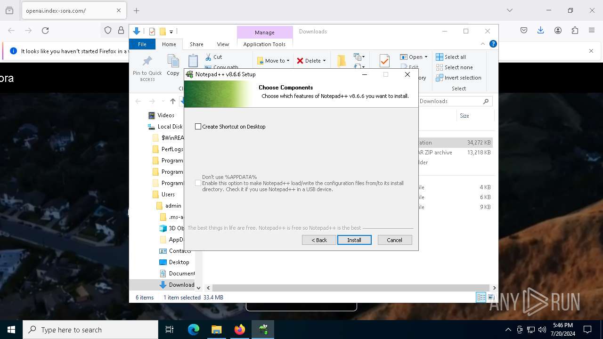Go Back in Notepad++ setup
The width and height of the screenshot is (603, 339).
(319, 240)
